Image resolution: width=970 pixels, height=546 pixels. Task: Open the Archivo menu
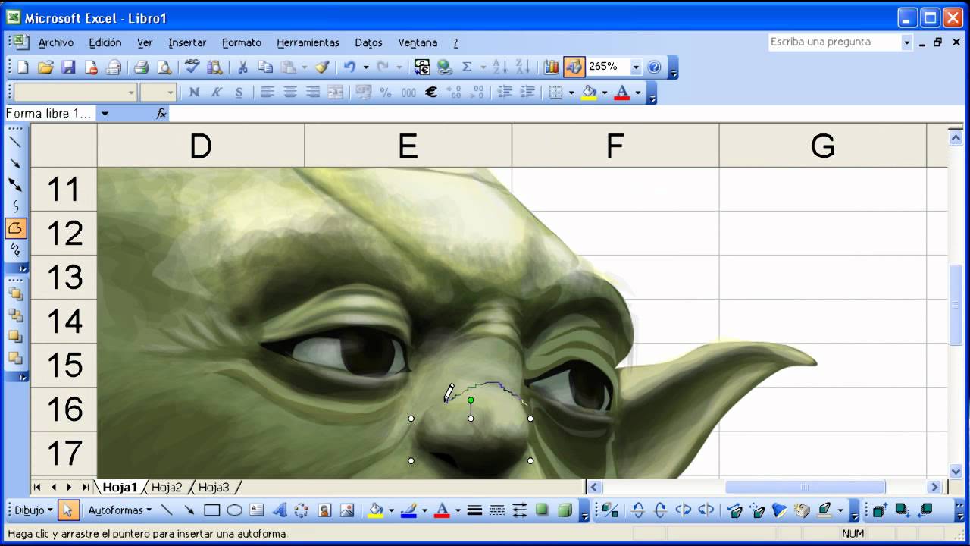[x=56, y=42]
